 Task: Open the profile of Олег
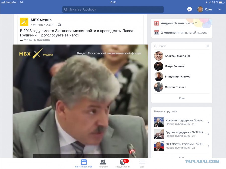(x=205, y=9)
